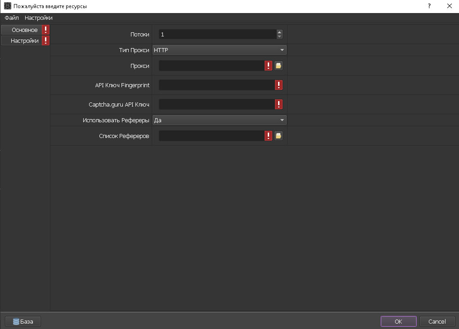Browse file for Прокси with folder icon

point(279,66)
